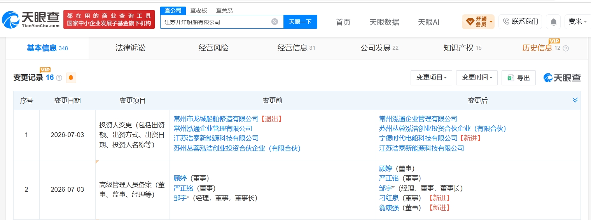Open the 费米 user account dropdown
The height and width of the screenshot is (220, 591).
[578, 22]
